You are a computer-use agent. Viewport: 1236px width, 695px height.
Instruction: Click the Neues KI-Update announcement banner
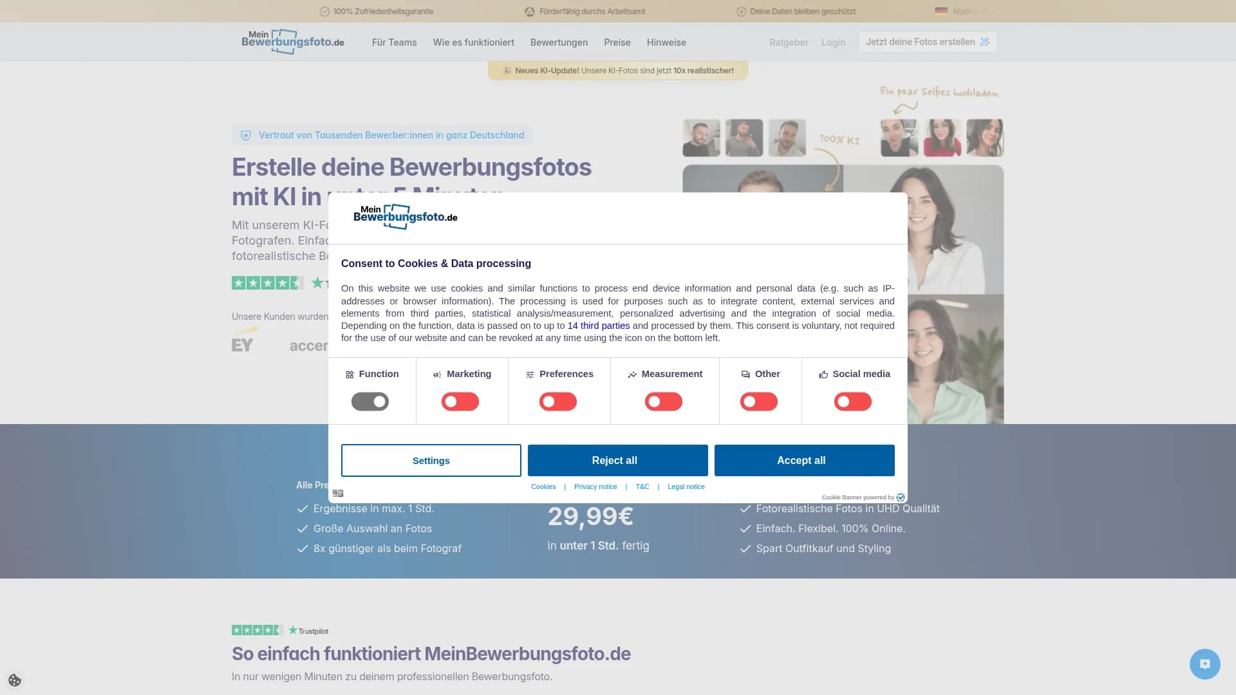click(x=618, y=71)
